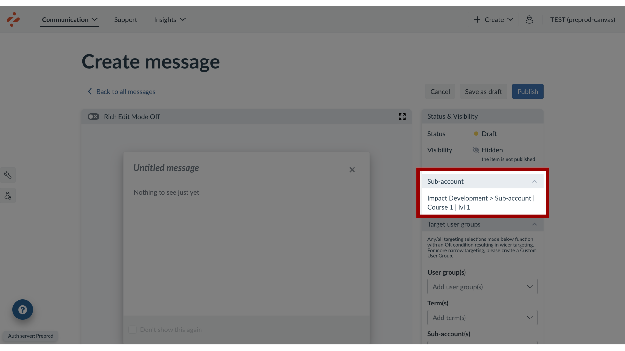Screen dimensions: 625x351
Task: Click the people/contacts icon in sidebar
Action: point(8,195)
